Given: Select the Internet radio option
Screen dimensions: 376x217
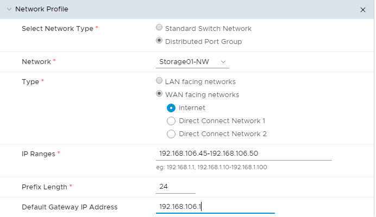Looking at the screenshot, I should point(171,107).
